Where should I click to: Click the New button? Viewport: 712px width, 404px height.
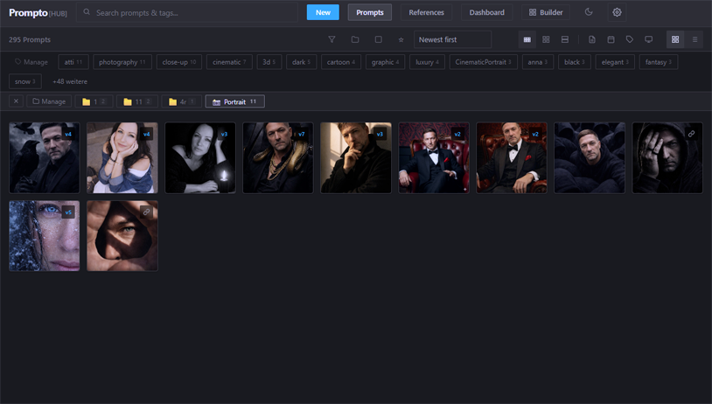(x=323, y=12)
